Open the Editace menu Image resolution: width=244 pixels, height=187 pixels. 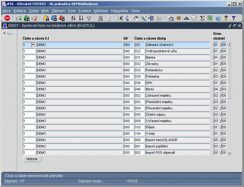click(x=20, y=11)
